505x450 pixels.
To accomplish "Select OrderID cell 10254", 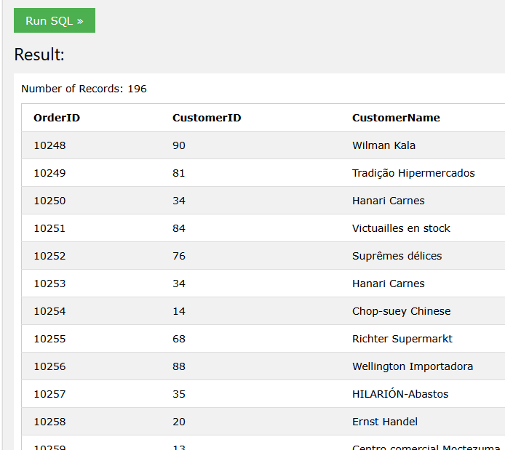I will tap(49, 311).
